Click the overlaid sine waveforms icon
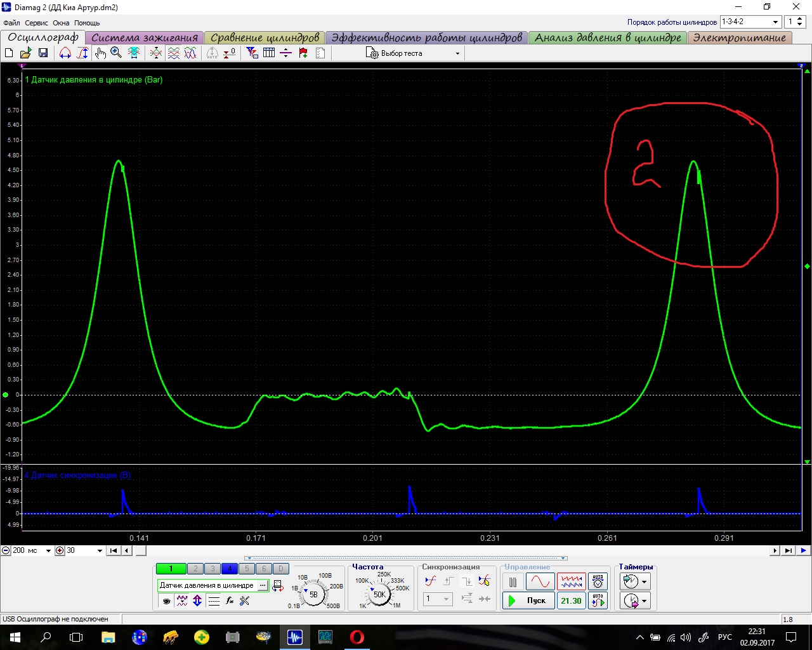This screenshot has width=812, height=650. pos(190,53)
